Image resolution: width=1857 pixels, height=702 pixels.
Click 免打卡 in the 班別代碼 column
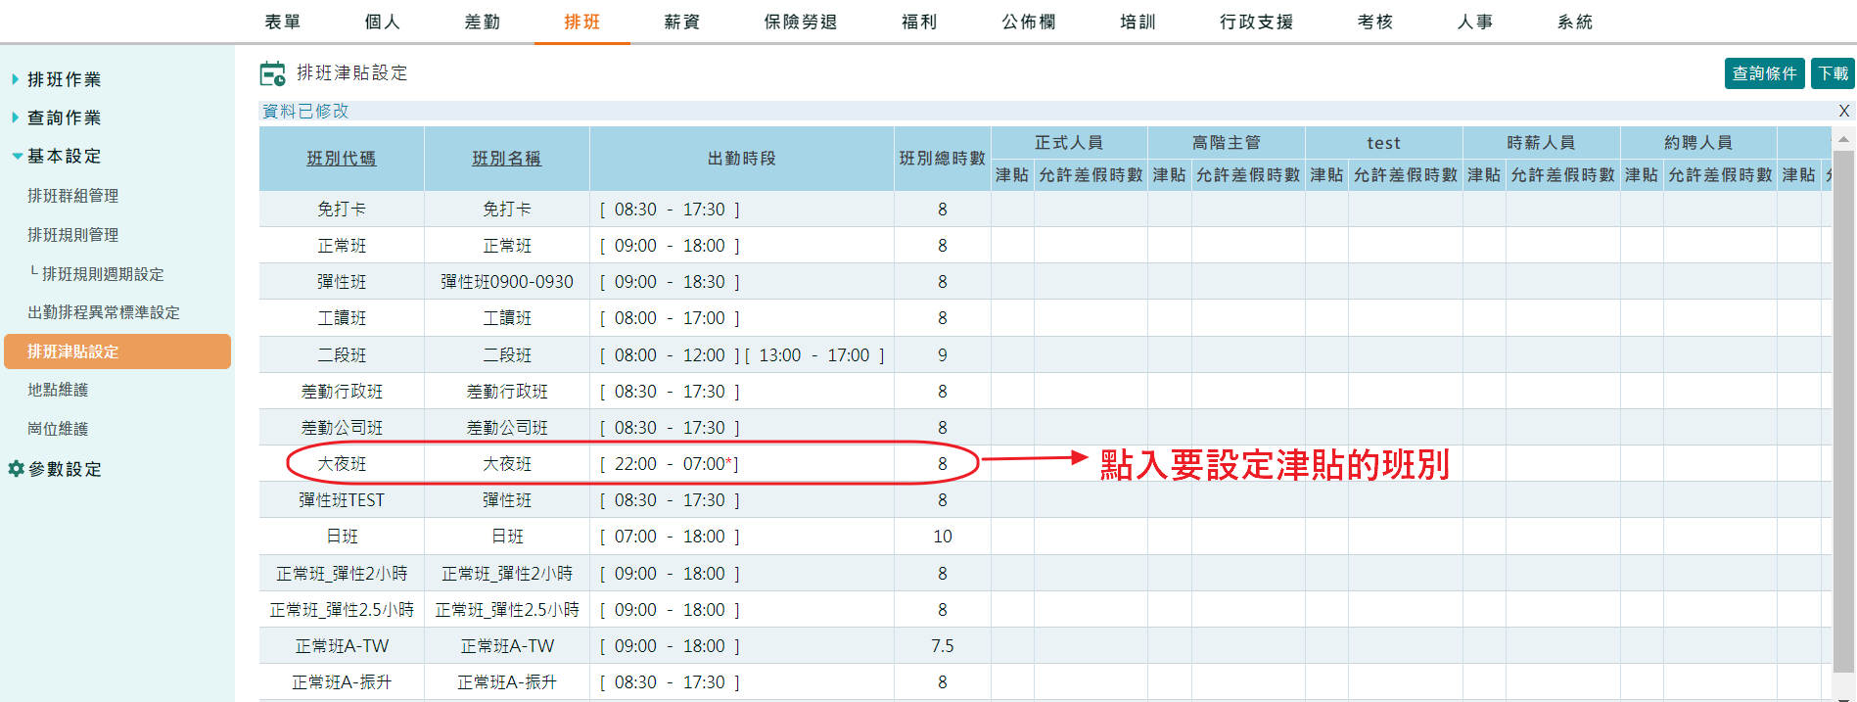pos(342,210)
